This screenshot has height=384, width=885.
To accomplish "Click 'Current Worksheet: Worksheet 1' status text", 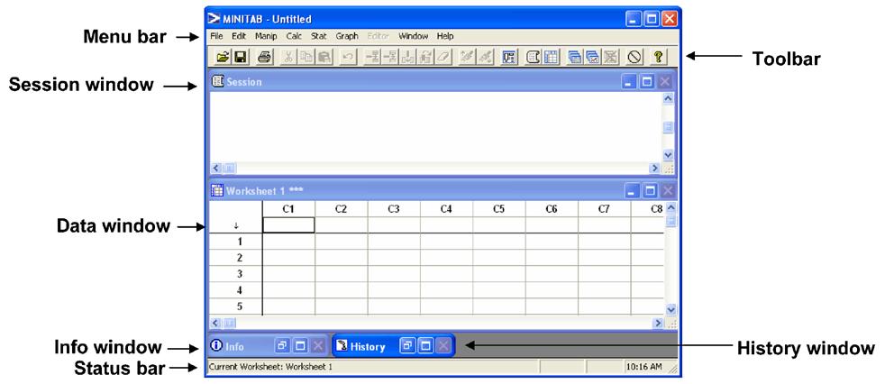I will tap(271, 367).
